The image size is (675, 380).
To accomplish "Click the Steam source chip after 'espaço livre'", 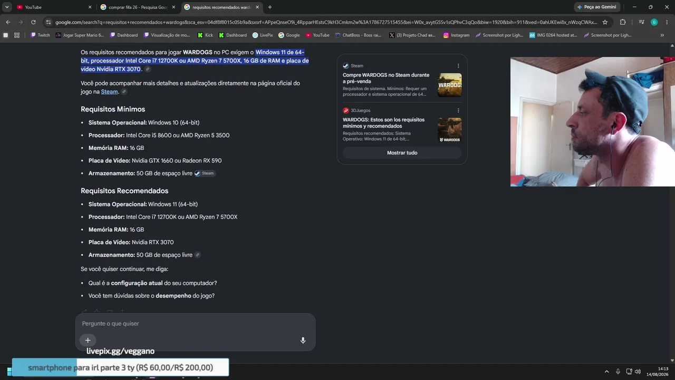I will (204, 173).
